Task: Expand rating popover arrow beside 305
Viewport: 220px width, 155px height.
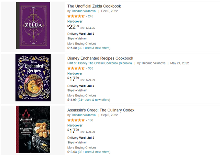Action: pyautogui.click(x=87, y=68)
